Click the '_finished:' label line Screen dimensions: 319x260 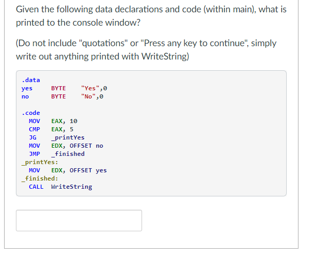tap(40, 178)
